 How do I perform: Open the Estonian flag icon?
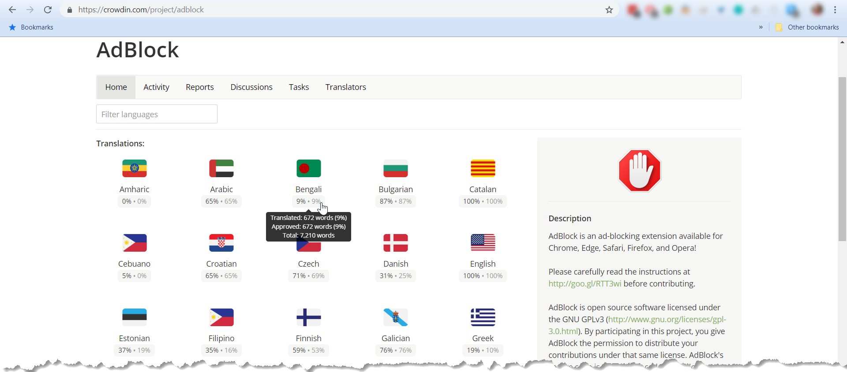click(x=134, y=317)
